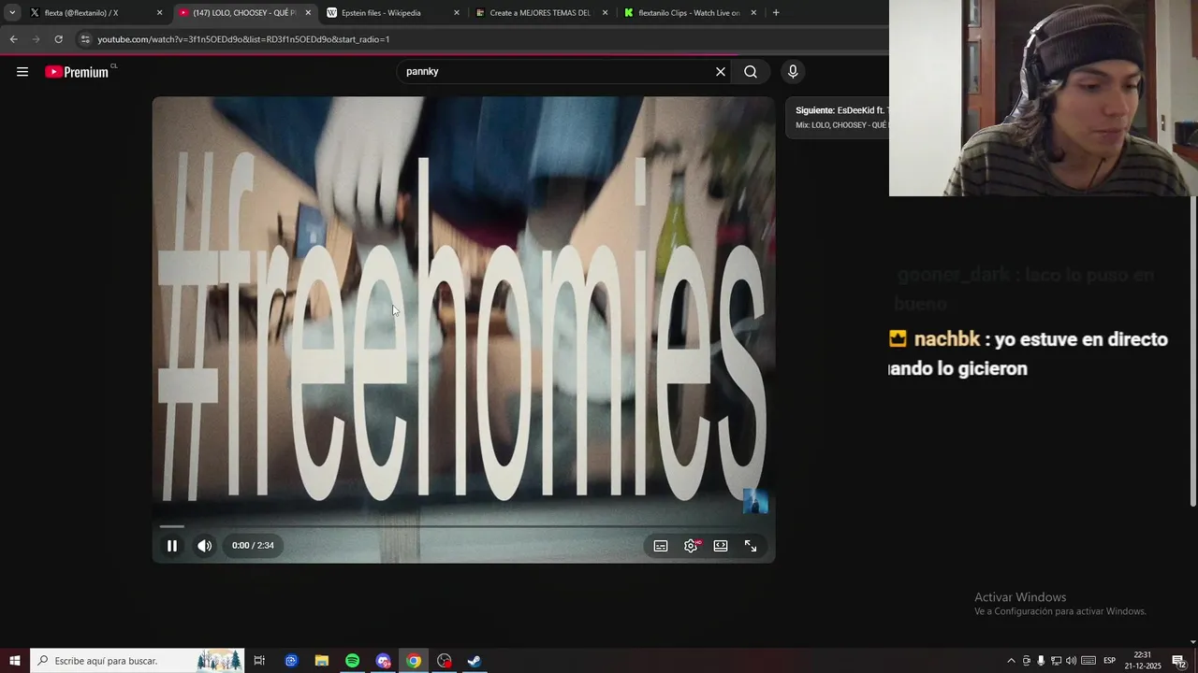1198x673 pixels.
Task: Select the youtube.com address bar URL
Action: point(243,39)
